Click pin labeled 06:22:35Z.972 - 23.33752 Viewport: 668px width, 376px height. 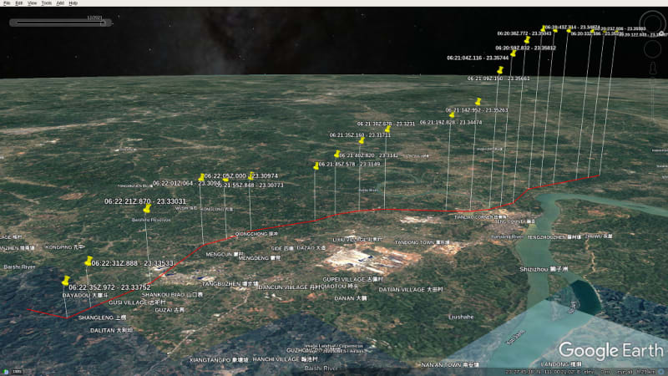pyautogui.click(x=66, y=280)
